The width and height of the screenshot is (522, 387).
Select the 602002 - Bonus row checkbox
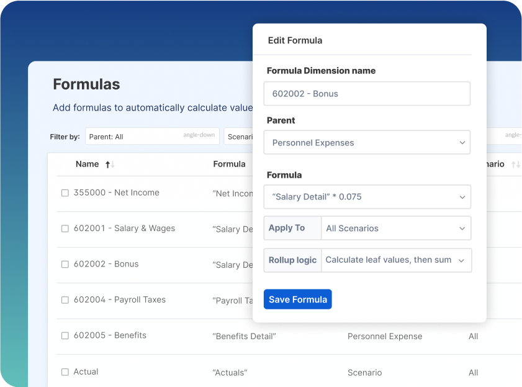(x=65, y=265)
